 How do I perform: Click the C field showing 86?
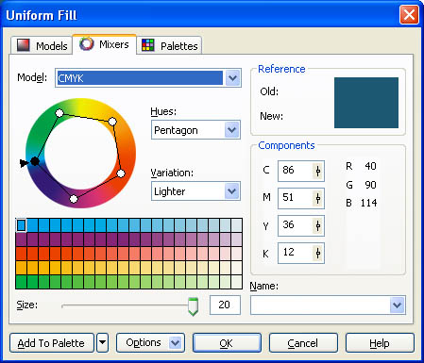point(296,171)
